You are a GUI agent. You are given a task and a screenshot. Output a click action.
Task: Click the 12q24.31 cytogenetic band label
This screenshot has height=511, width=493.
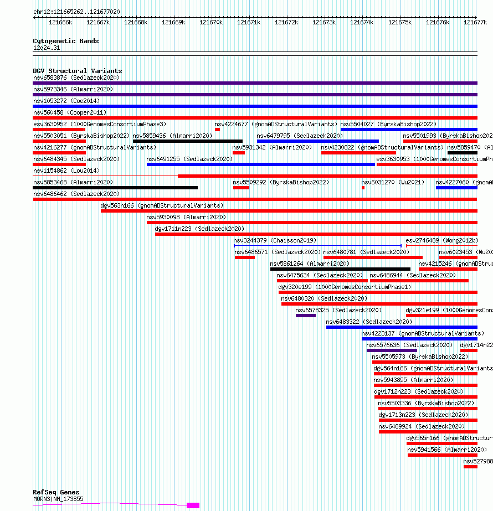click(x=47, y=48)
